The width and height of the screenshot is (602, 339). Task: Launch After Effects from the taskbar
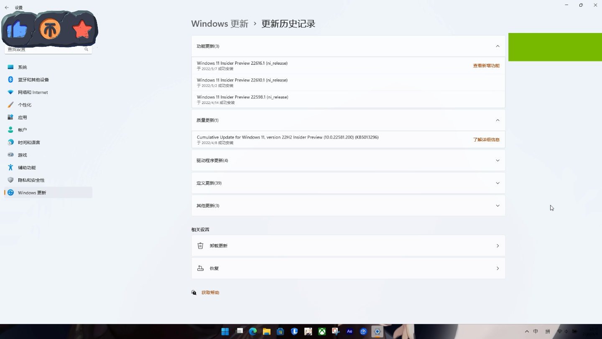tap(349, 331)
